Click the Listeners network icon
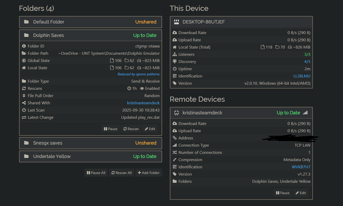The height and width of the screenshot is (206, 343). point(175,54)
